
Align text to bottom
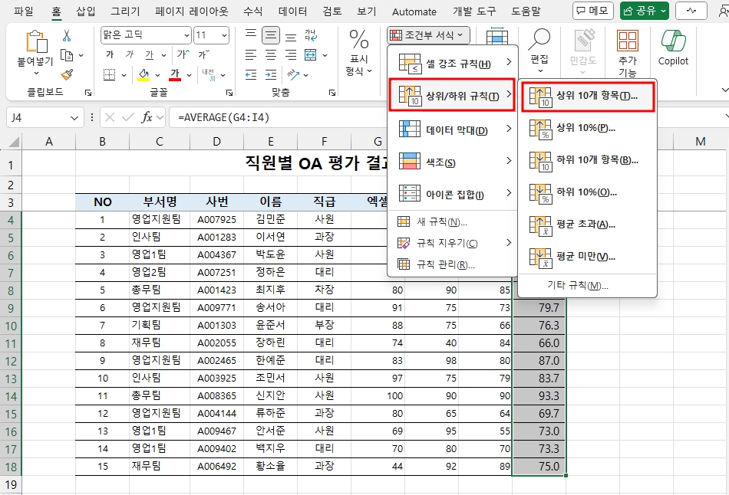[291, 36]
